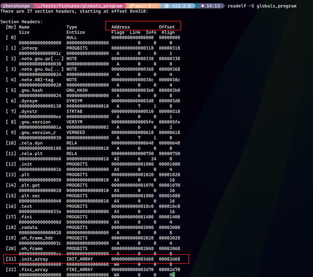Click the username segment zhenzhongw
The width and height of the screenshot is (313, 277).
pos(15,6)
